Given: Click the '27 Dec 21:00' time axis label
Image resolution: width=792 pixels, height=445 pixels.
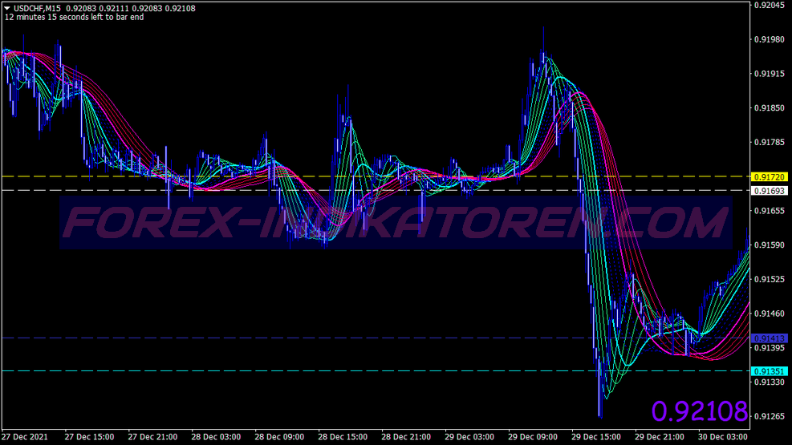Looking at the screenshot, I should (x=152, y=437).
